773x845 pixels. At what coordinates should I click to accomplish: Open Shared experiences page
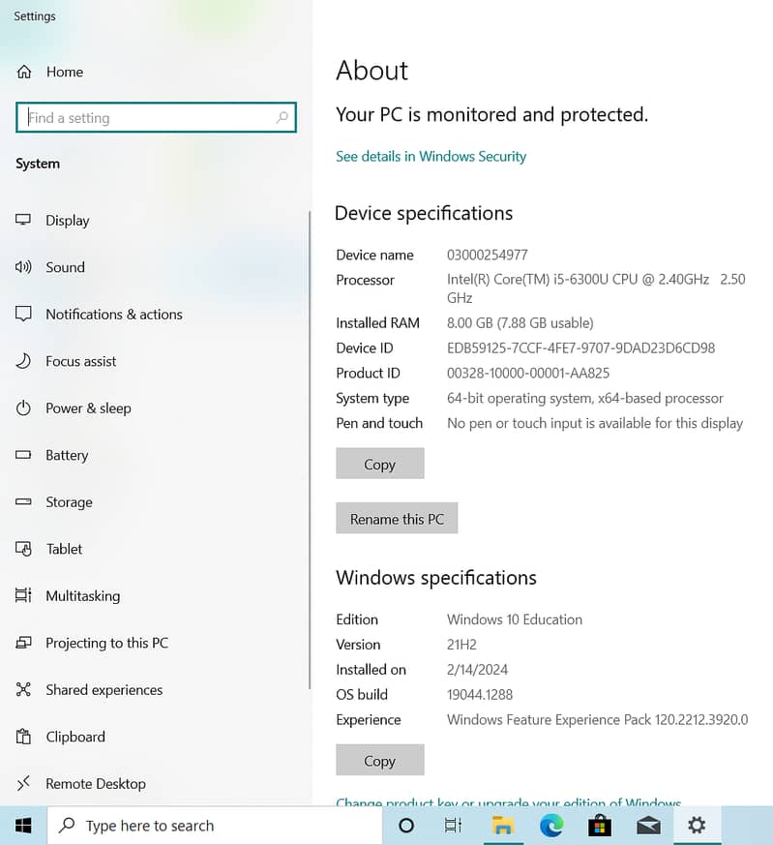point(104,690)
